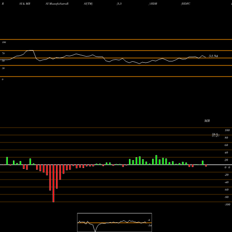Click the "SI(TM)" header label
232x232 pixels.
(x=88, y=4)
